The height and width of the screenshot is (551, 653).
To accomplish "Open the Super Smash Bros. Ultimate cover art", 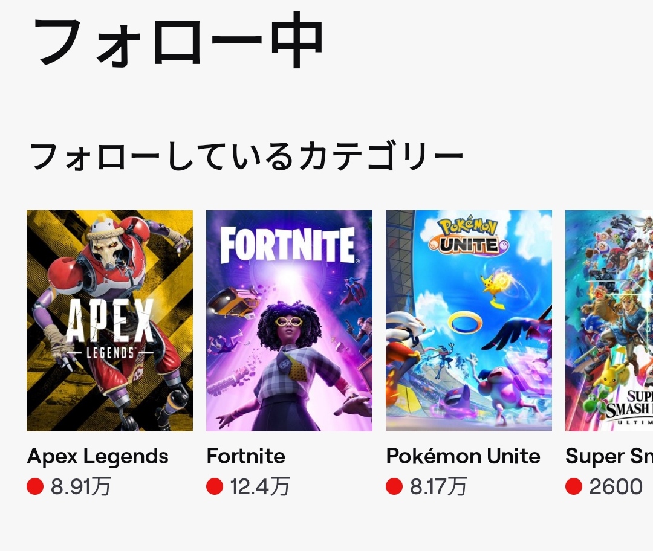I will point(609,320).
